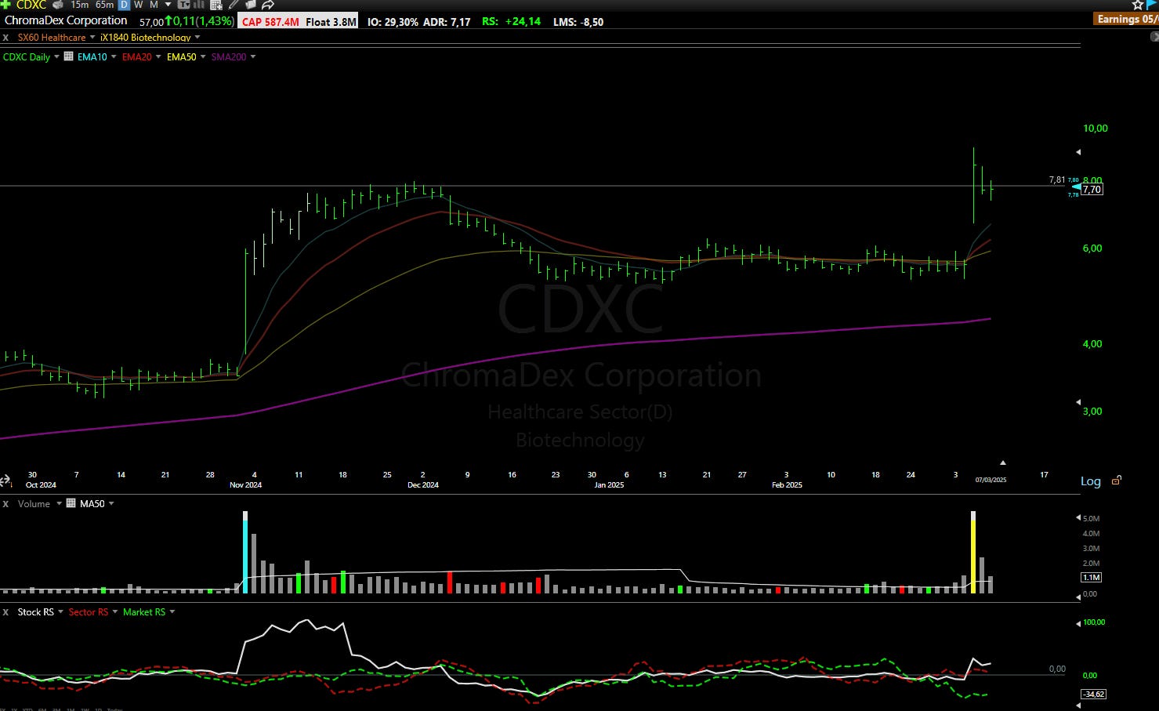
Task: Click the yellow highlighted volume bar
Action: 973,553
